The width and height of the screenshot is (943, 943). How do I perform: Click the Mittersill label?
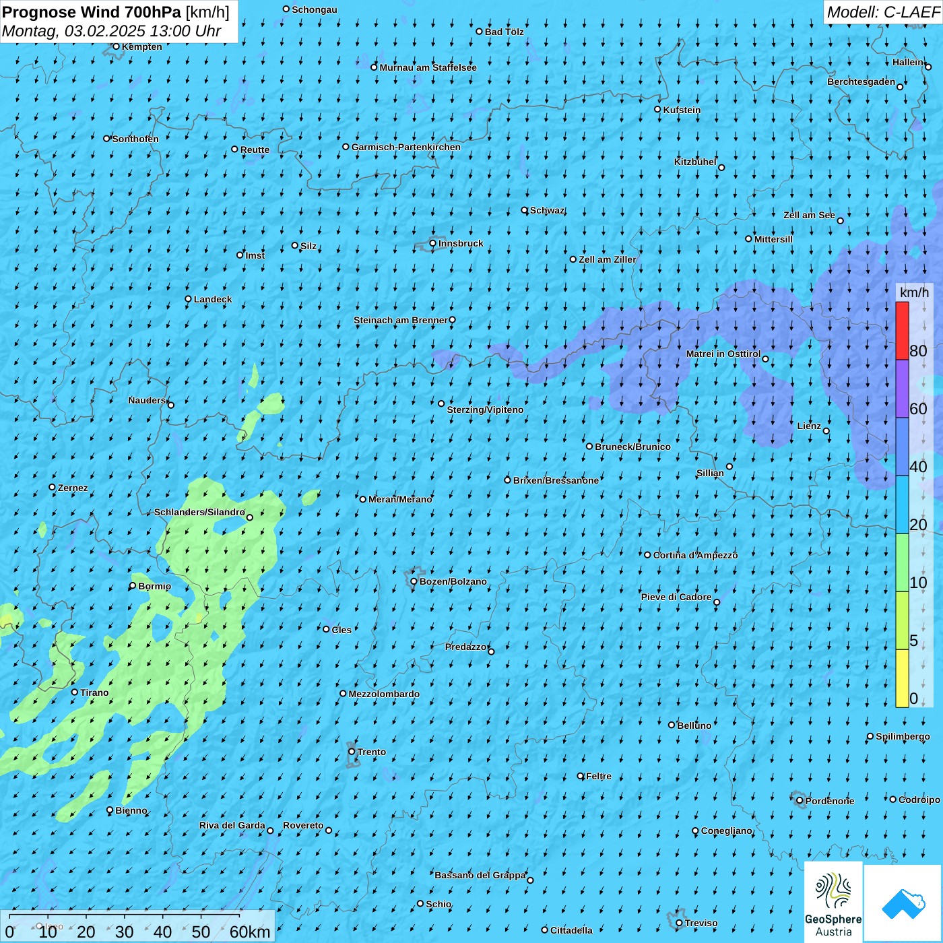point(773,239)
